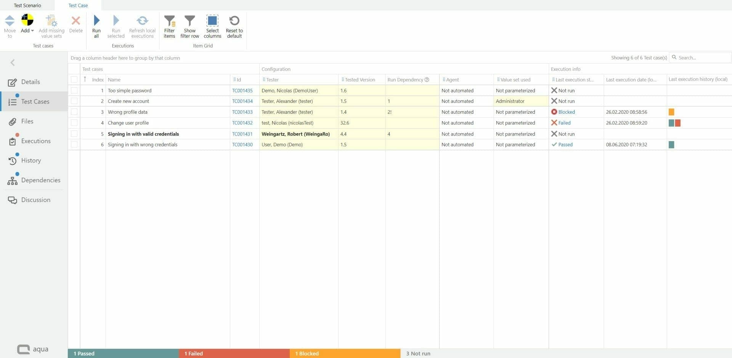Open test case link TC001435

click(x=242, y=91)
